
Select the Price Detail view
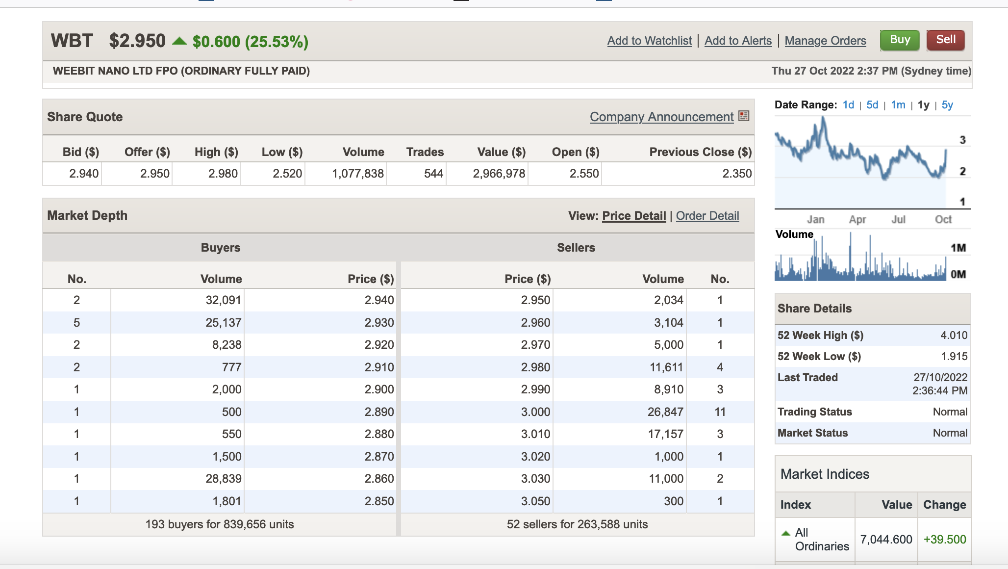(x=634, y=216)
